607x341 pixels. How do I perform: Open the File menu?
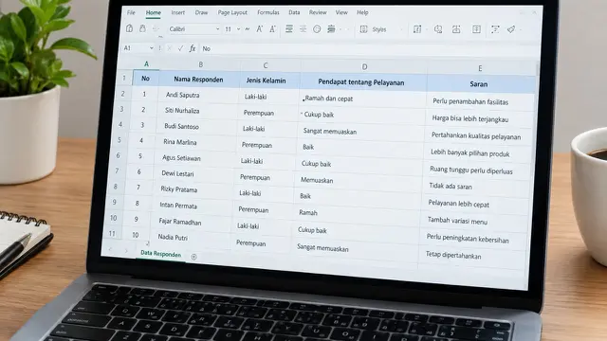point(131,12)
